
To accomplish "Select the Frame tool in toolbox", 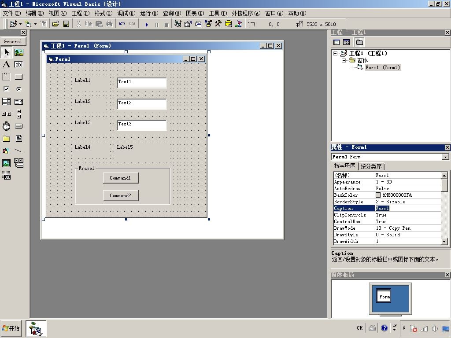I will click(7, 77).
